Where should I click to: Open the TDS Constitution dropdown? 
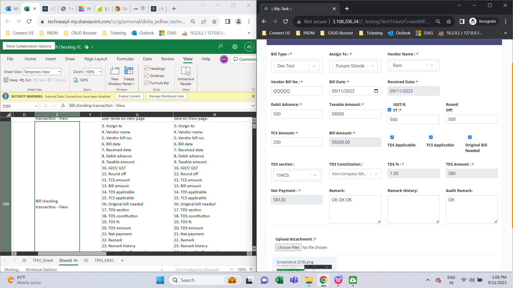[x=355, y=174]
